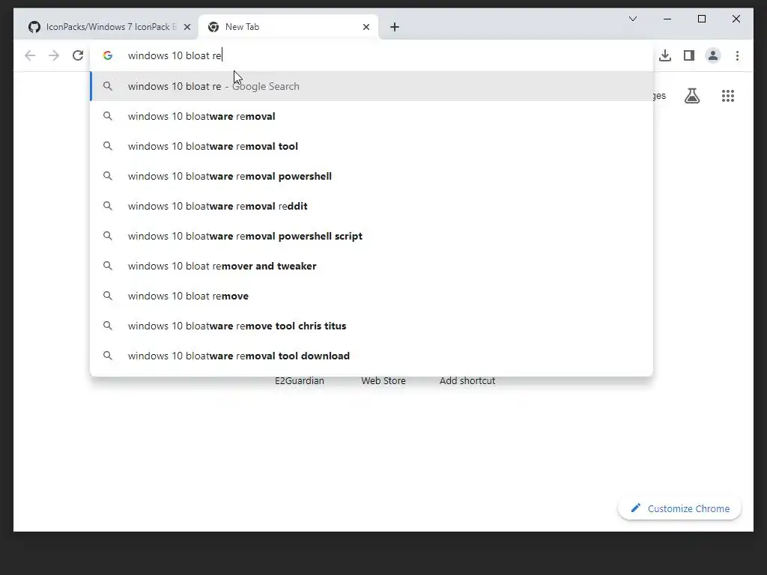Select suggestion 'windows 10 bloatware removal powershell'
The height and width of the screenshot is (575, 767).
(372, 176)
